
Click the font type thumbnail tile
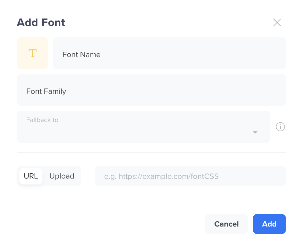click(x=33, y=53)
